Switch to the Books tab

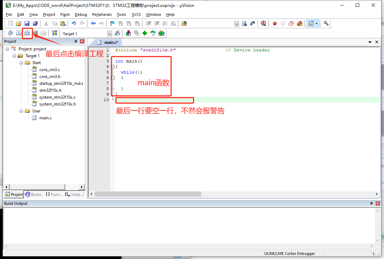33,195
